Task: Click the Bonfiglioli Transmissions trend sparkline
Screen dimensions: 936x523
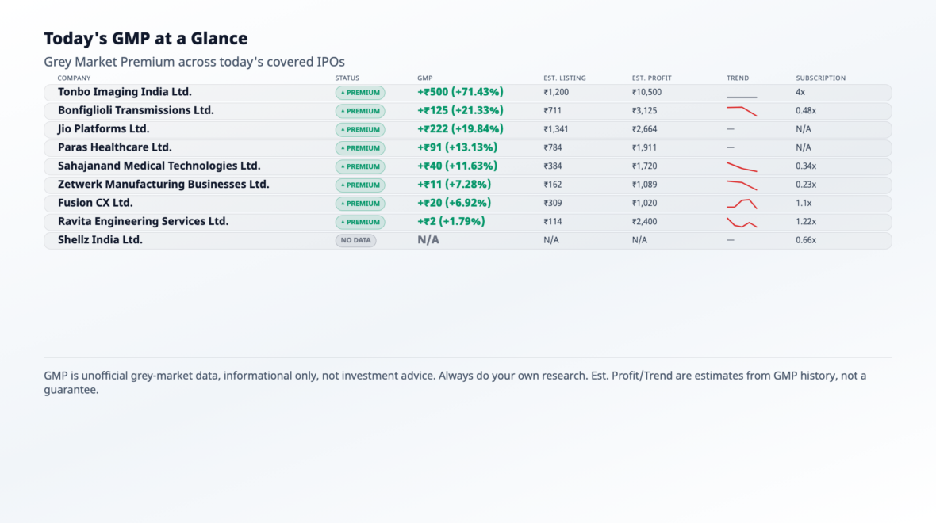Action: coord(742,111)
